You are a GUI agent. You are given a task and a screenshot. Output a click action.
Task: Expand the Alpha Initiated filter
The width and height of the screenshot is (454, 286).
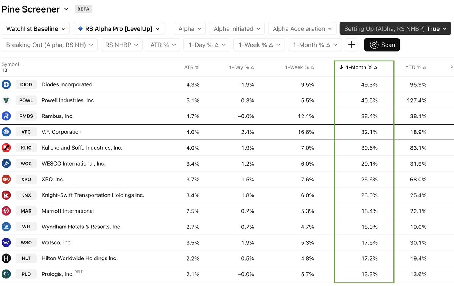coord(237,29)
